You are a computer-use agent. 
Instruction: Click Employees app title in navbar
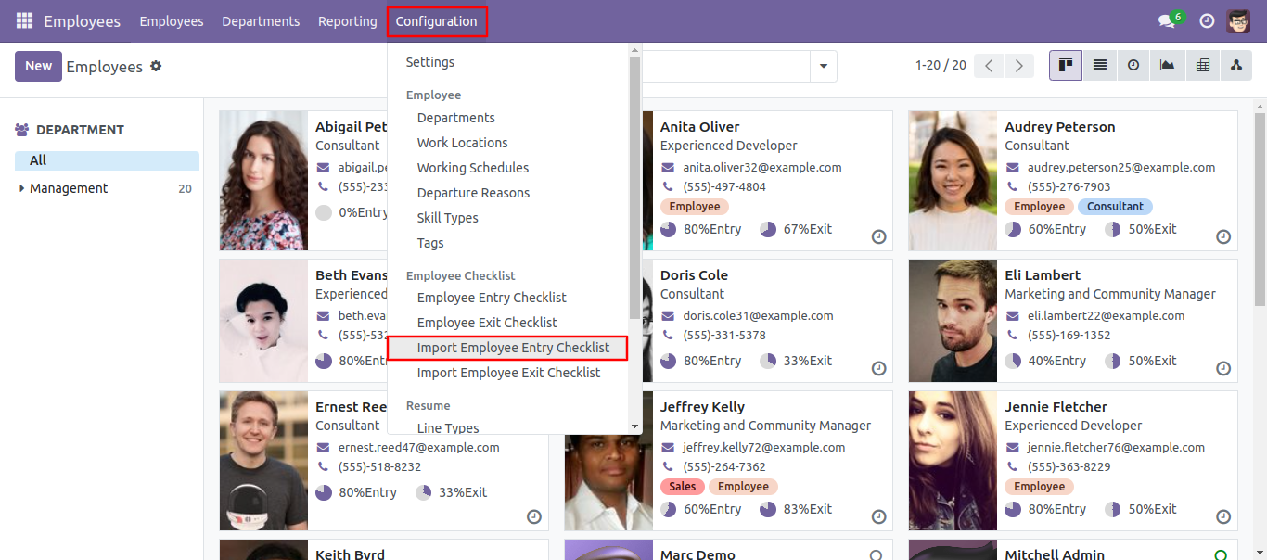pyautogui.click(x=82, y=21)
